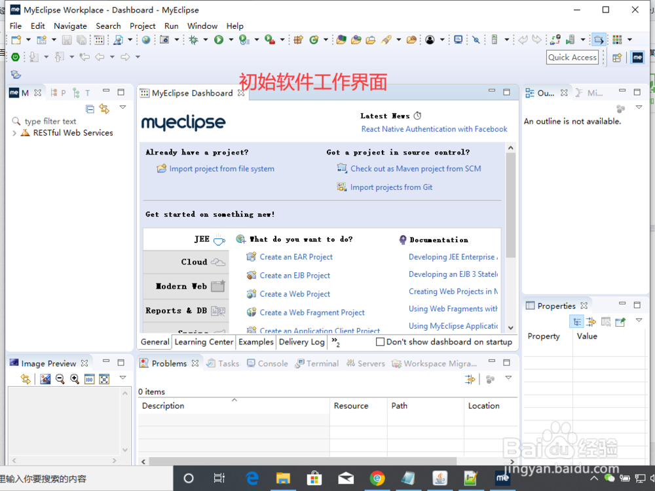
Task: Sort problems by the Description column header
Action: [x=234, y=405]
